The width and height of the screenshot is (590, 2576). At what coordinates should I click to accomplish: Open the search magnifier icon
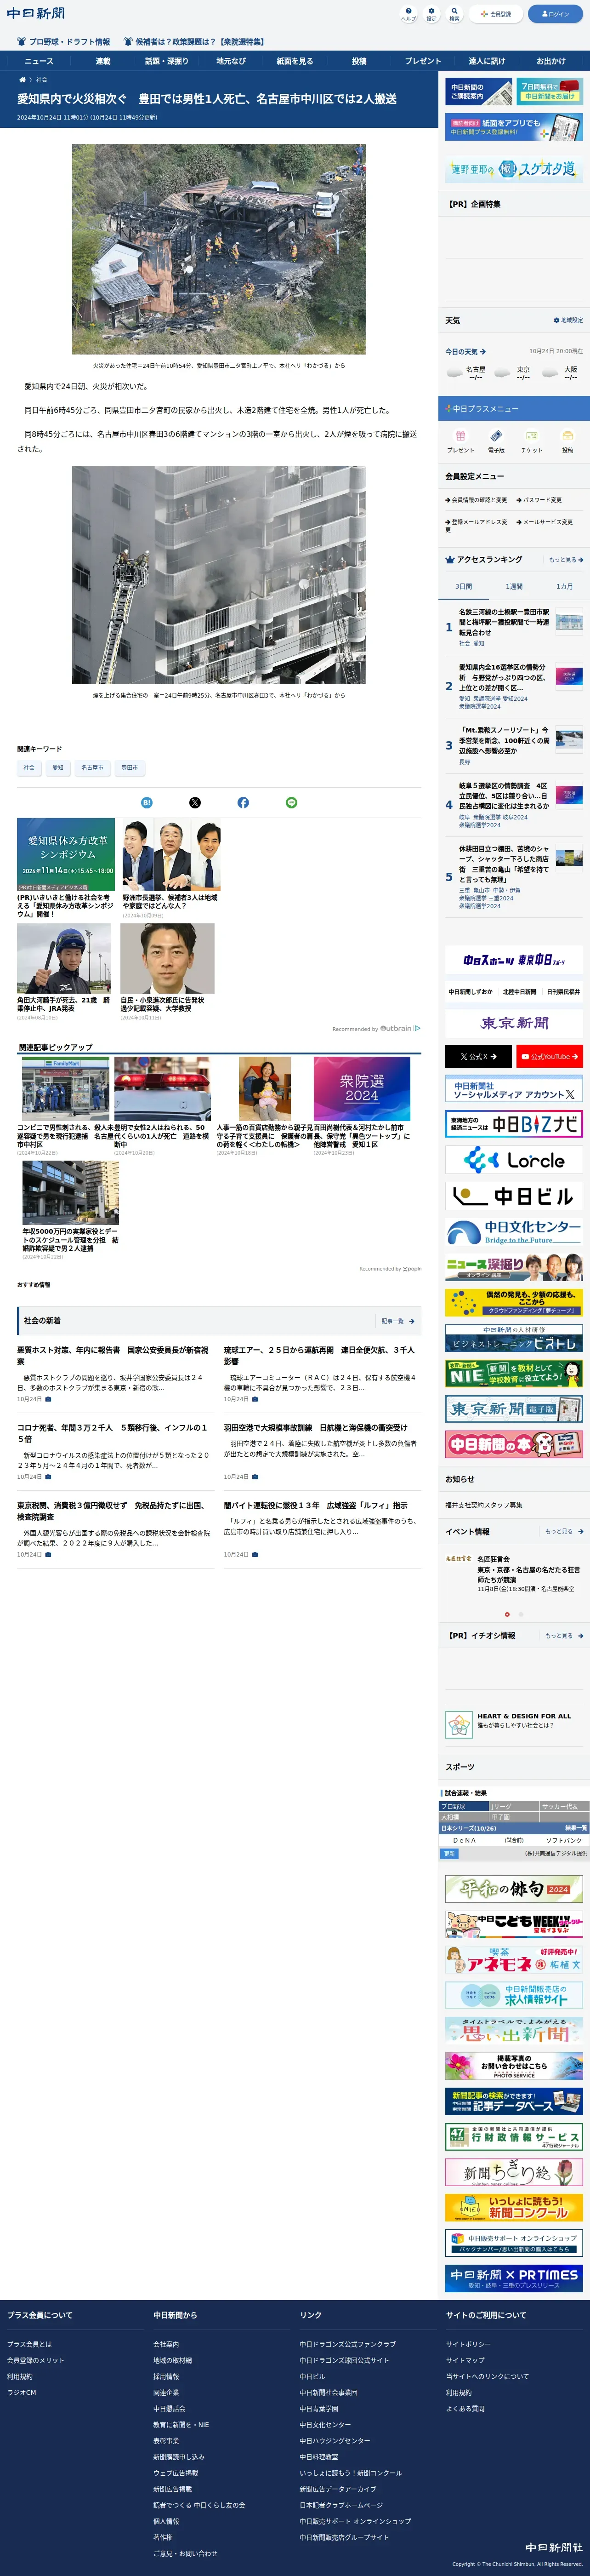[x=454, y=14]
